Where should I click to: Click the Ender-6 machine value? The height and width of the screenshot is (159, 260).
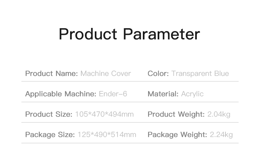tap(113, 94)
